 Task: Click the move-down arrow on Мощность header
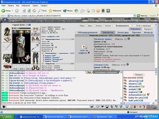click(73, 64)
